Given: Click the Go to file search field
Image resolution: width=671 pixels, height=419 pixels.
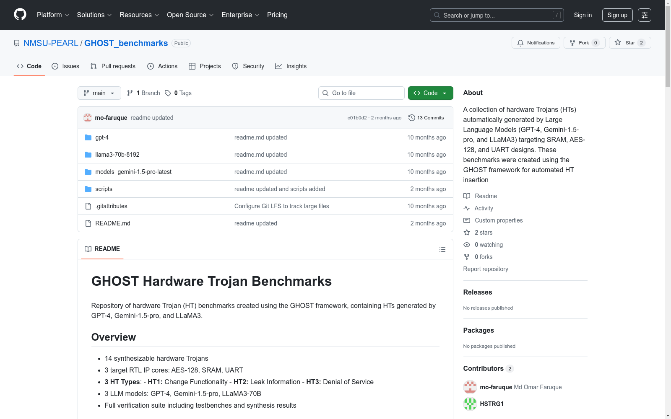Looking at the screenshot, I should (x=362, y=93).
